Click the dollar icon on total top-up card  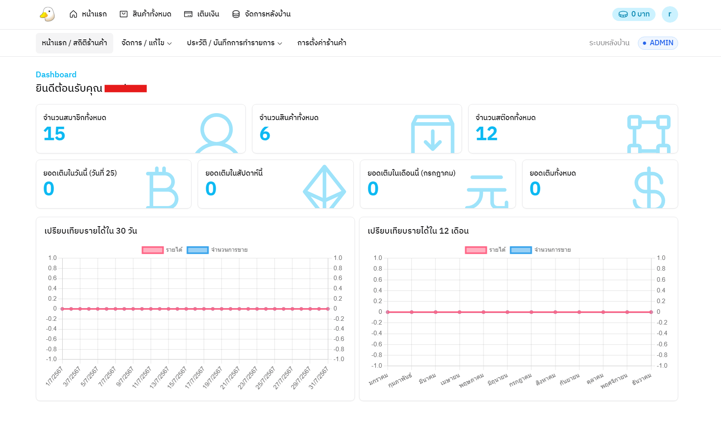click(x=649, y=187)
